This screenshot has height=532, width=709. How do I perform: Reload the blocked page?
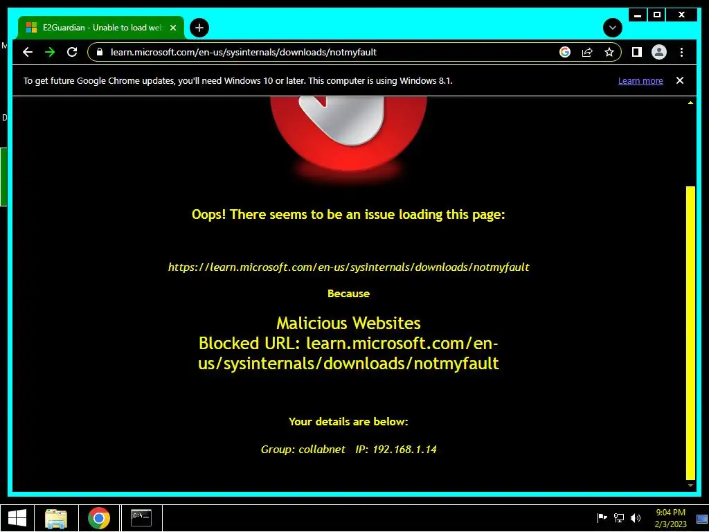[72, 52]
